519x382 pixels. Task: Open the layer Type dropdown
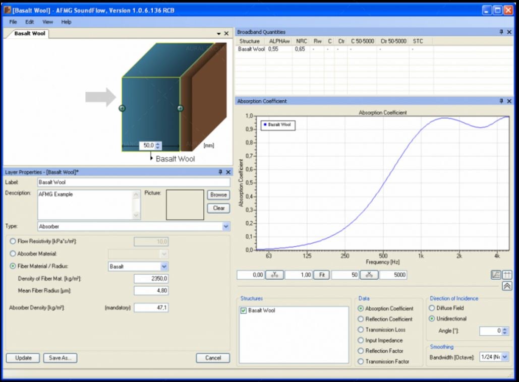[225, 227]
